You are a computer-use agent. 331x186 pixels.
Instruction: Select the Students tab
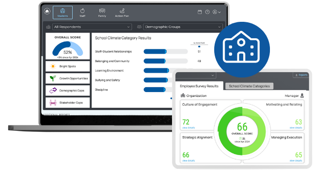click(x=63, y=13)
